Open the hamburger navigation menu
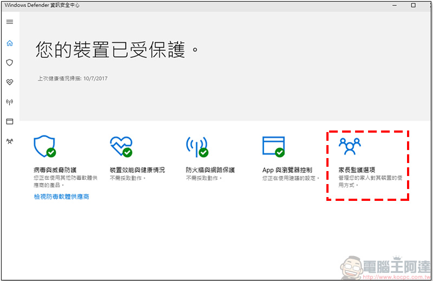Image resolution: width=433 pixels, height=281 pixels. click(10, 22)
